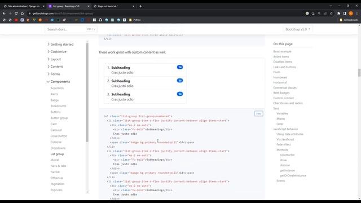Jump to Disabled items section
The width and height of the screenshot is (361, 203).
[283, 62]
